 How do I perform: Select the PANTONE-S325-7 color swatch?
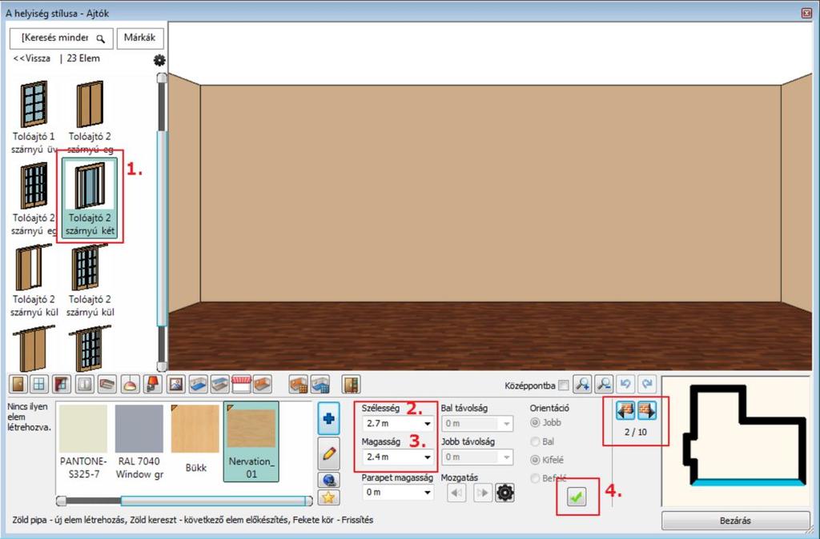click(x=83, y=442)
